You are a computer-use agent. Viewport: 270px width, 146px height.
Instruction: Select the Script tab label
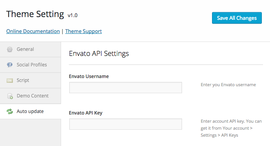23,80
